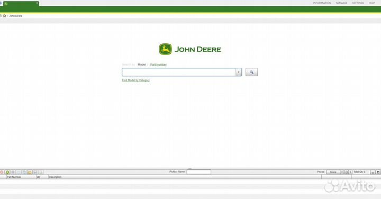Click the Description column header

pyautogui.click(x=185, y=177)
